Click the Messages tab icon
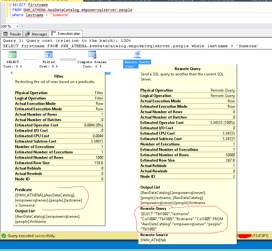 [x=27, y=34]
